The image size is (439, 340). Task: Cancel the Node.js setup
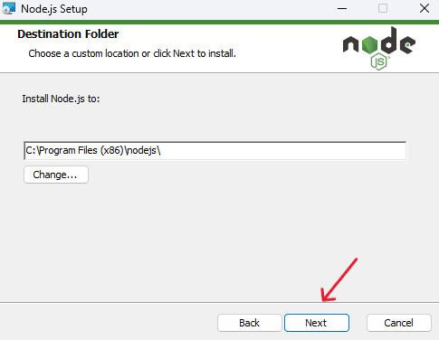[x=398, y=323]
